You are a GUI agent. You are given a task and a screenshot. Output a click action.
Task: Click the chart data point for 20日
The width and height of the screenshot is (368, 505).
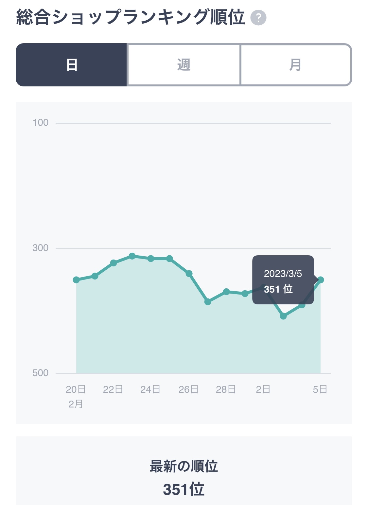tap(76, 280)
